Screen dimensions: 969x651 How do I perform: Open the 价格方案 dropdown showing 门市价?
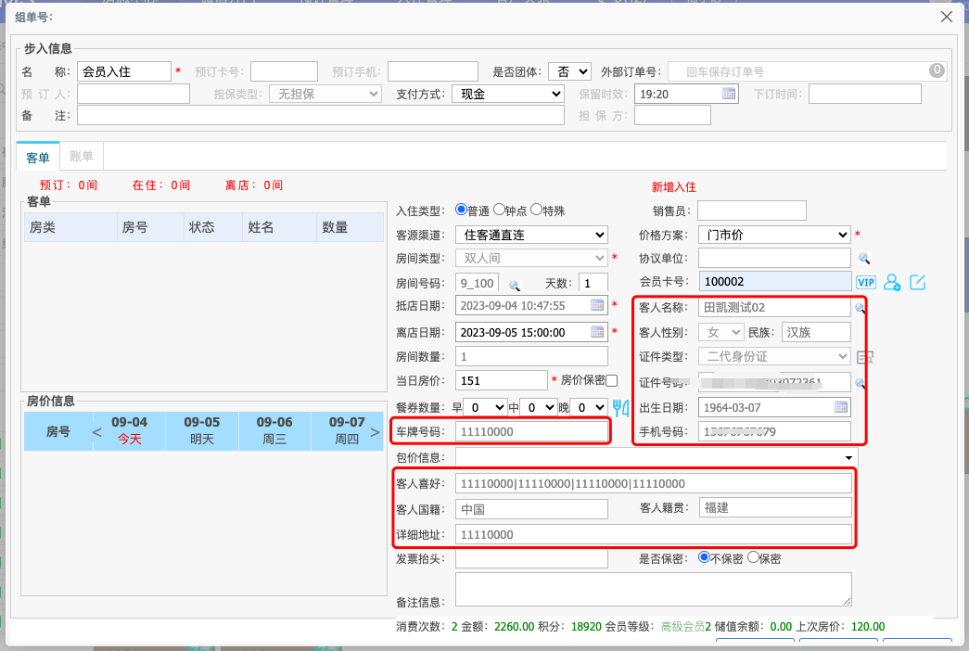[775, 235]
